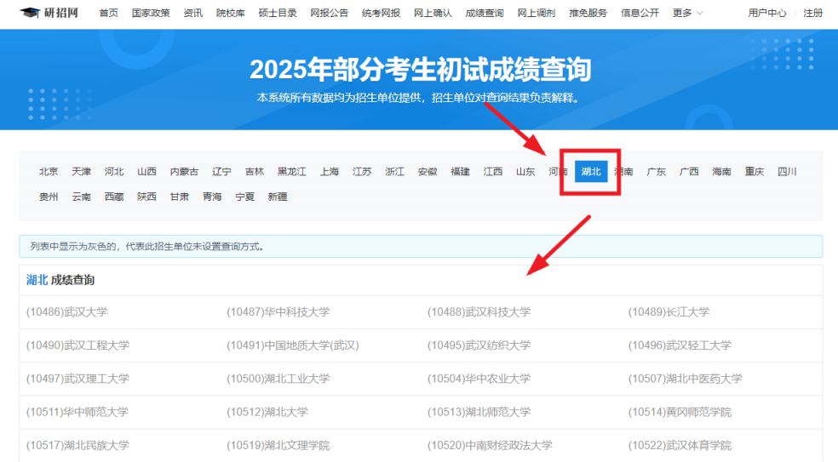This screenshot has height=462, width=838.
Task: Select 山西 province tab
Action: click(146, 172)
